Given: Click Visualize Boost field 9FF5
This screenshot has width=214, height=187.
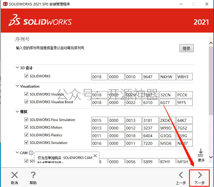Looking at the screenshot, I should (x=184, y=102).
